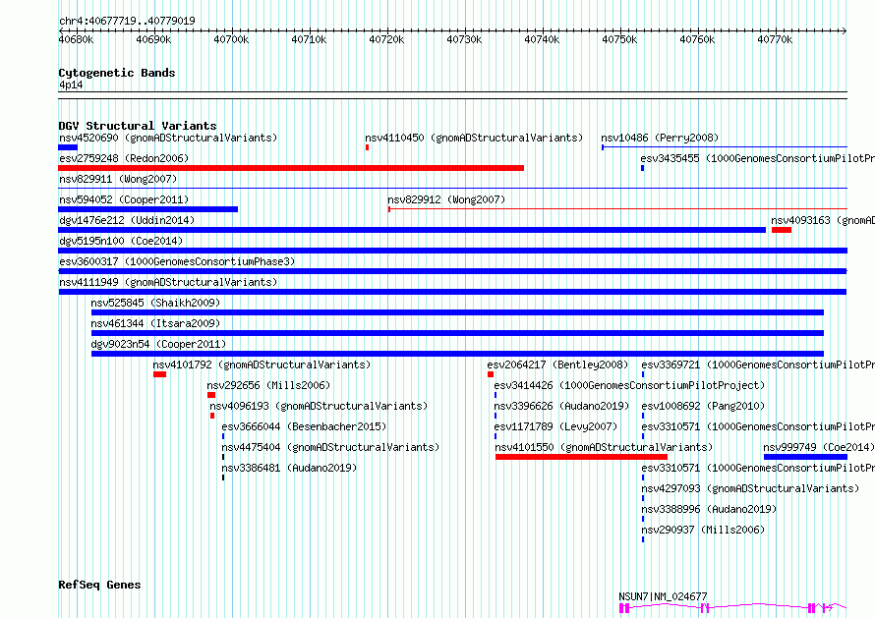Select esv3369721 variant label

click(x=758, y=365)
